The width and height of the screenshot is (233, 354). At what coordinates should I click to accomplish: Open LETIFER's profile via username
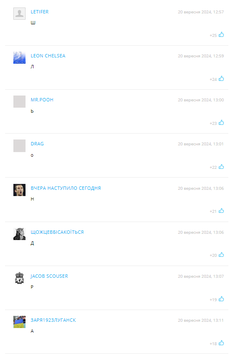click(x=40, y=12)
